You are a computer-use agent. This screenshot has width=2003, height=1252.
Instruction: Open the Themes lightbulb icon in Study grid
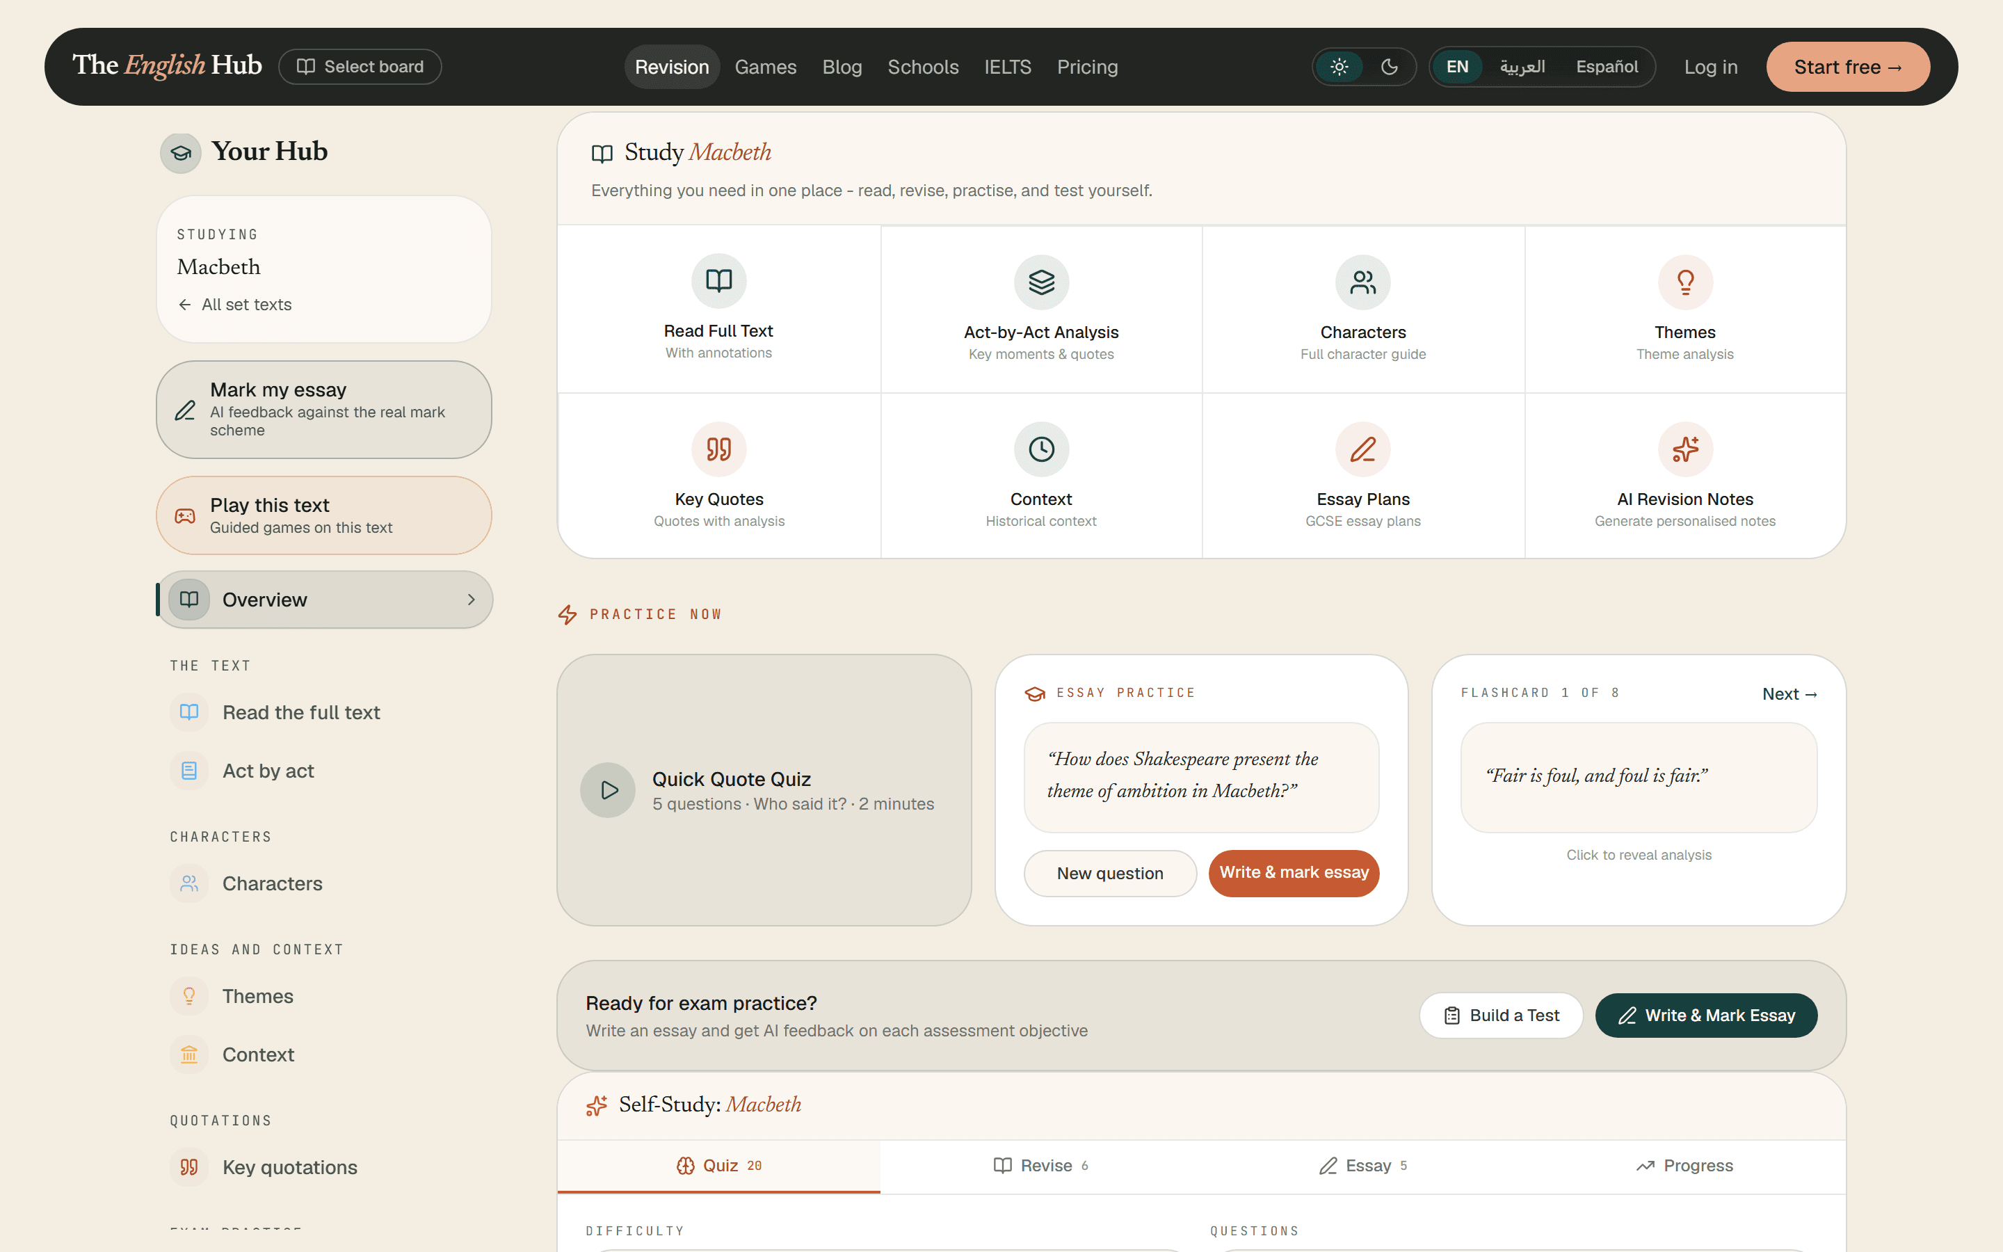[x=1685, y=282]
